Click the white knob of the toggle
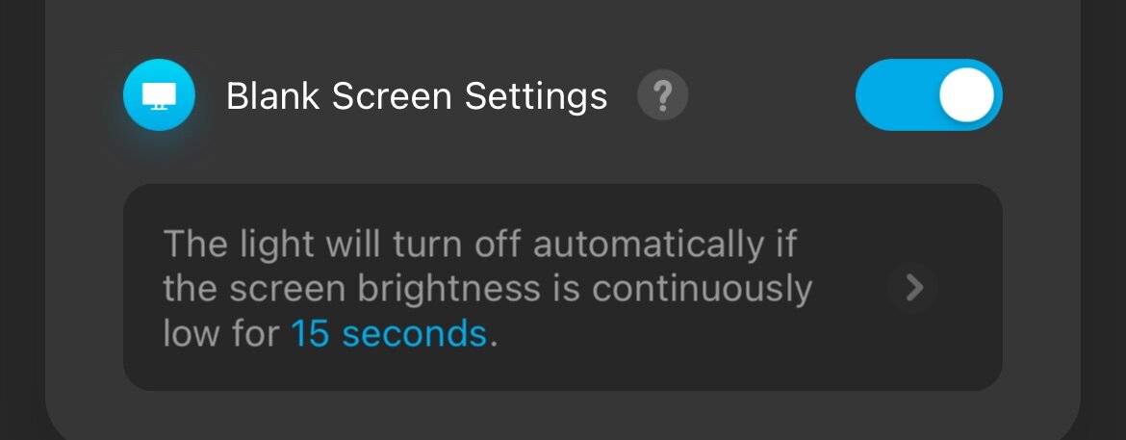Screen dimensions: 1126x440 point(965,95)
